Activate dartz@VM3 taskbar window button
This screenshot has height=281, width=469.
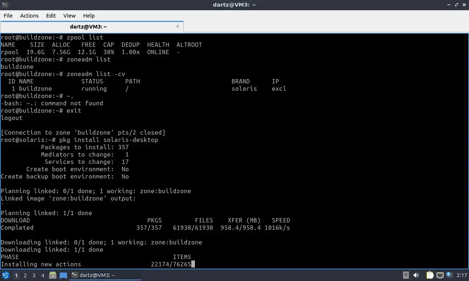coord(106,275)
